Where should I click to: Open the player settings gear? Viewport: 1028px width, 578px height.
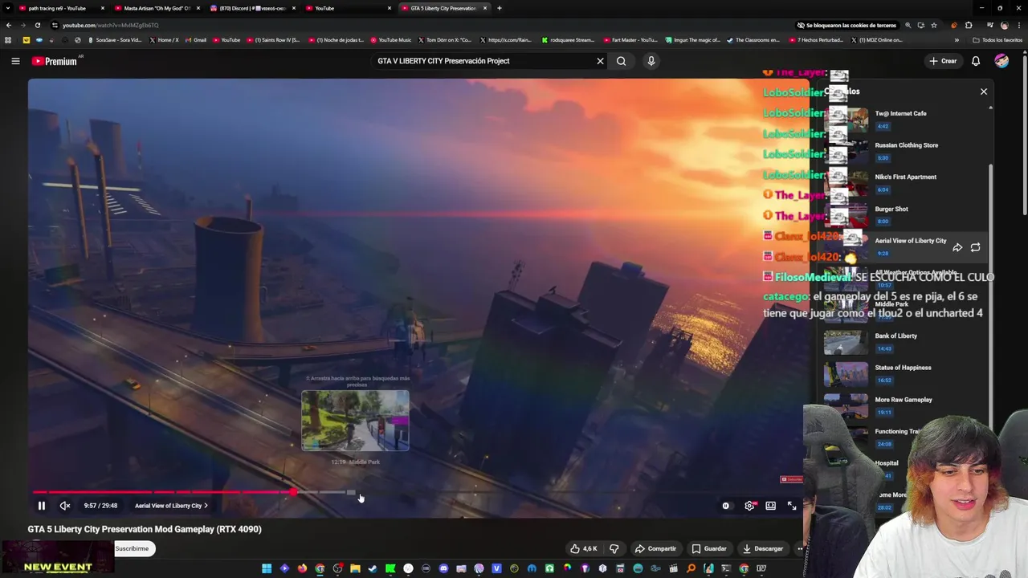click(x=749, y=506)
